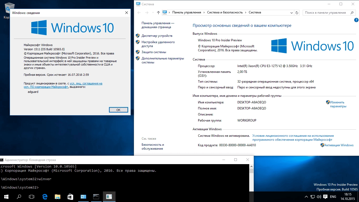The image size is (359, 202).
Task: Switch to winver taskbar icon
Action: (x=109, y=196)
